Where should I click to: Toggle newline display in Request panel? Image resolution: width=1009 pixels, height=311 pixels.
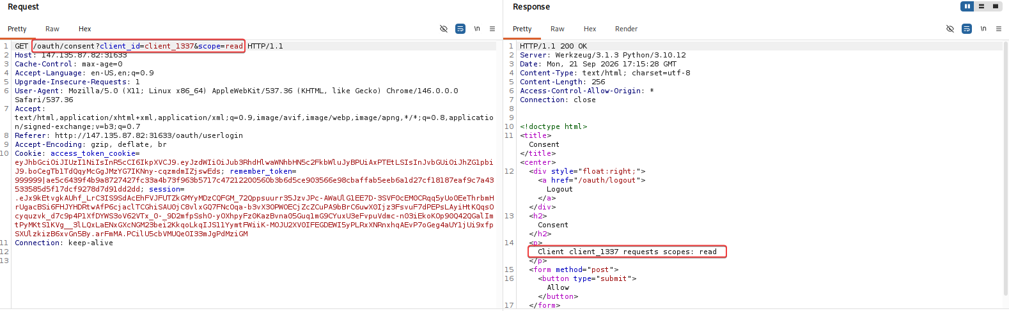(477, 29)
